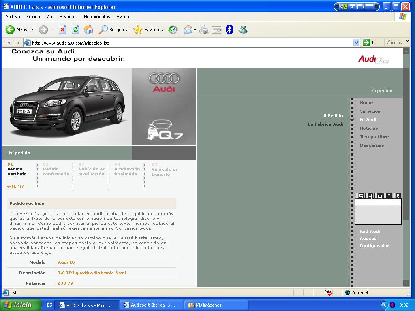Show browsing History clock icon

click(173, 30)
